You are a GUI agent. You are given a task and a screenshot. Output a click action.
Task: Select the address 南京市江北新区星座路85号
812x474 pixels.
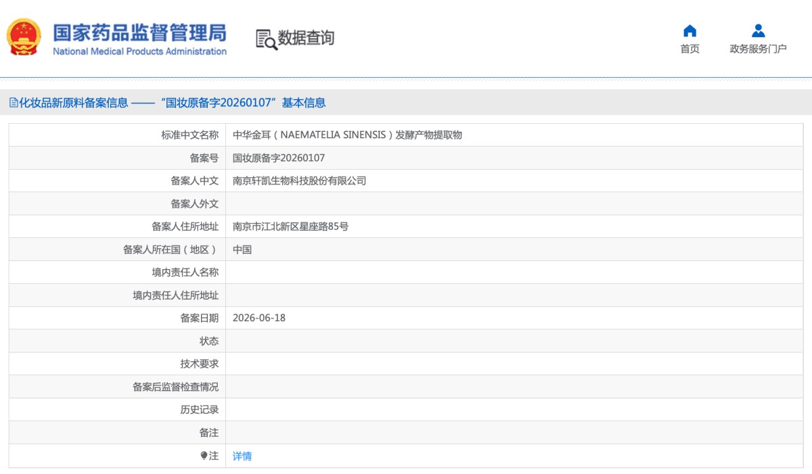click(x=291, y=227)
